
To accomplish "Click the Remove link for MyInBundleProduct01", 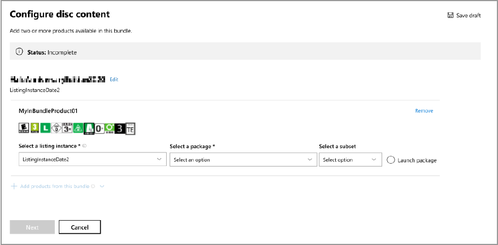I will click(x=424, y=111).
